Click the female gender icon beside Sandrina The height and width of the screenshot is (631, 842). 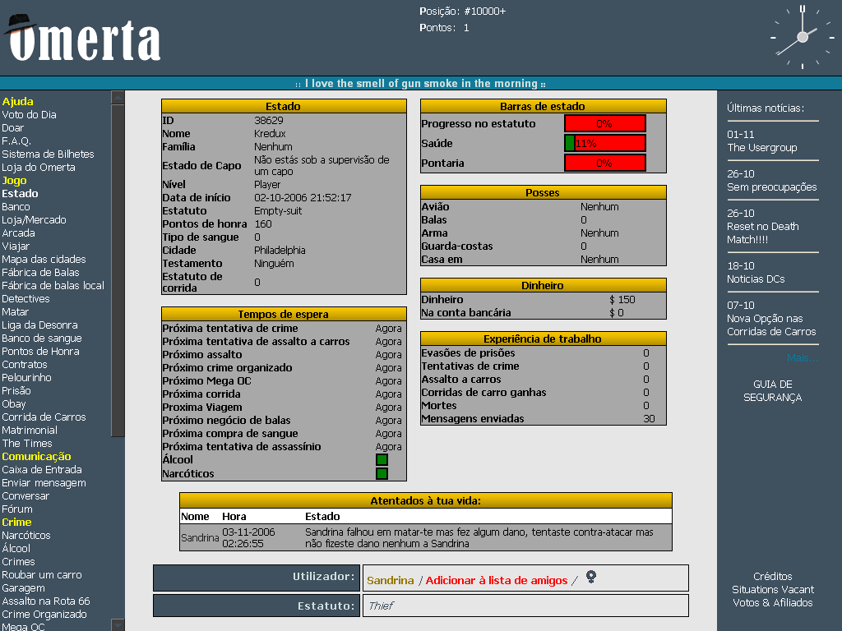[590, 578]
